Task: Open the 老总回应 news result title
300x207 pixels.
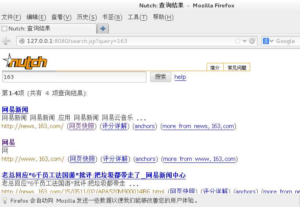Action: [93, 175]
